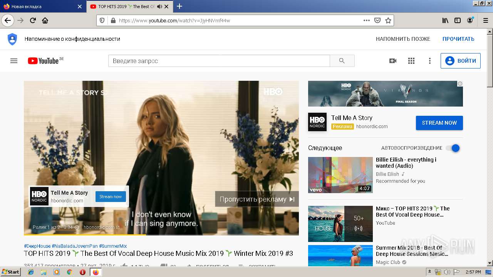Open the Firefox account icon
This screenshot has height=277, width=493.
(470, 20)
